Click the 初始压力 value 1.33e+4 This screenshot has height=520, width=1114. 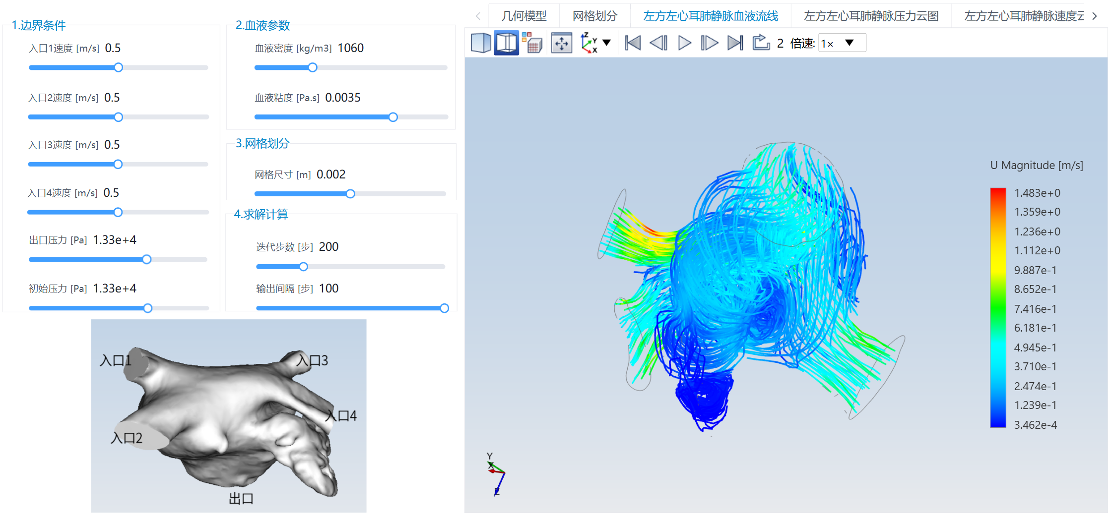115,289
